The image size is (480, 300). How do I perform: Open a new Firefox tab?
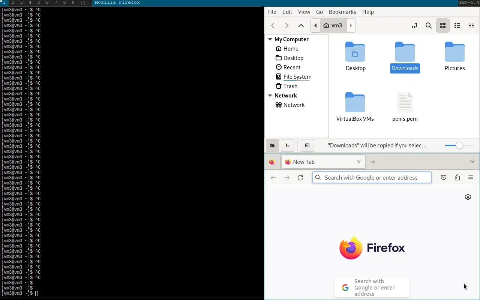373,162
